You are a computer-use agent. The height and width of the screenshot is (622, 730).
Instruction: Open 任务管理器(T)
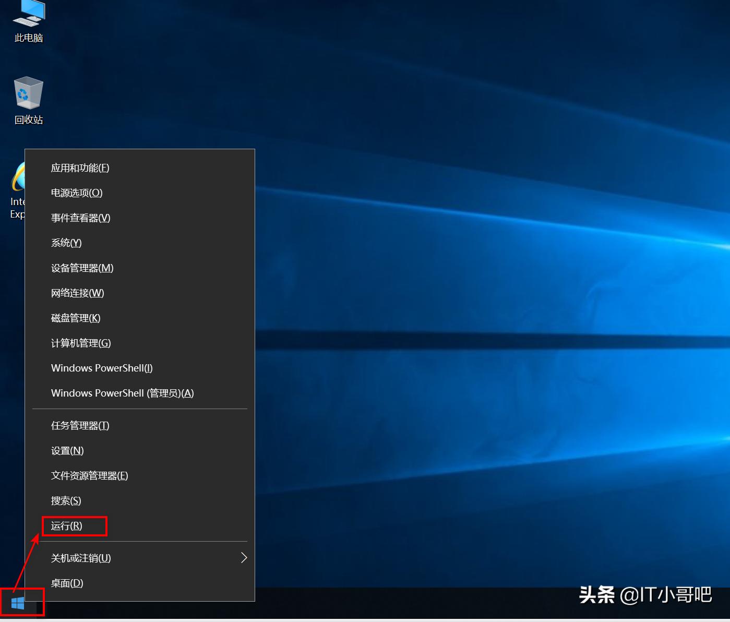(79, 425)
